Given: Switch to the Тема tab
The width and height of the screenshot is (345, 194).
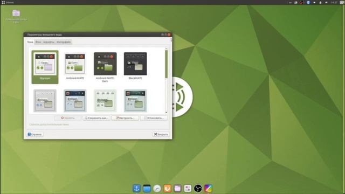Looking at the screenshot, I should click(x=30, y=42).
